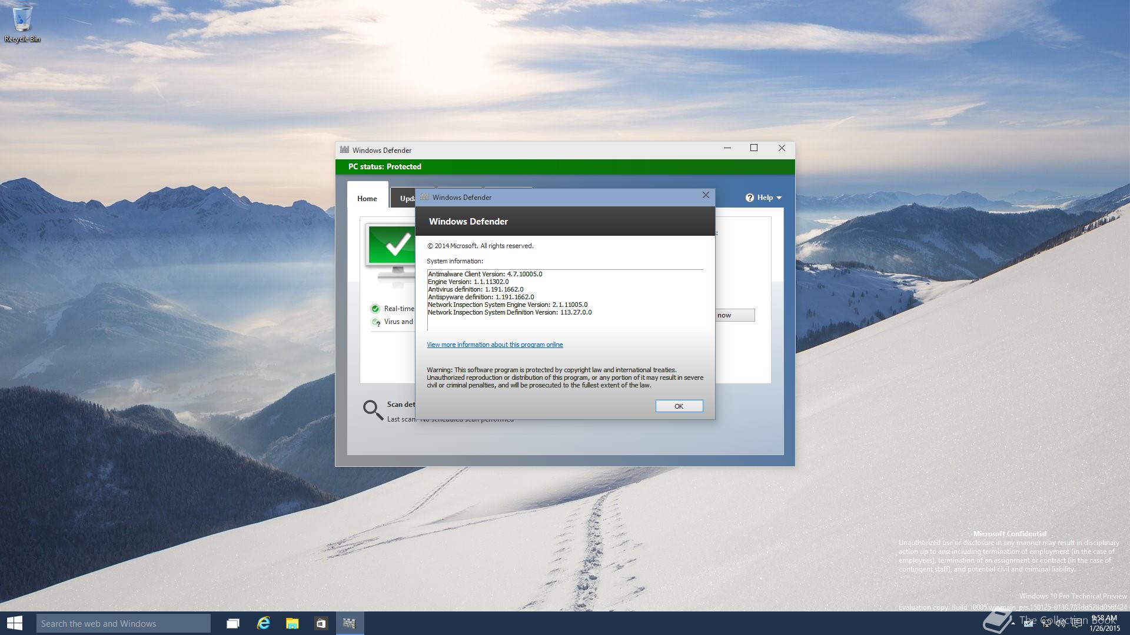
Task: Confirm the About dialog with OK
Action: pyautogui.click(x=679, y=406)
